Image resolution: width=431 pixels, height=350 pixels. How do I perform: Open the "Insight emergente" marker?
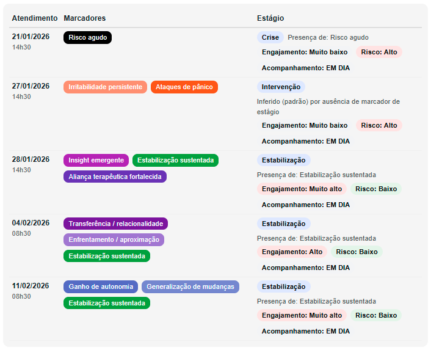(96, 161)
